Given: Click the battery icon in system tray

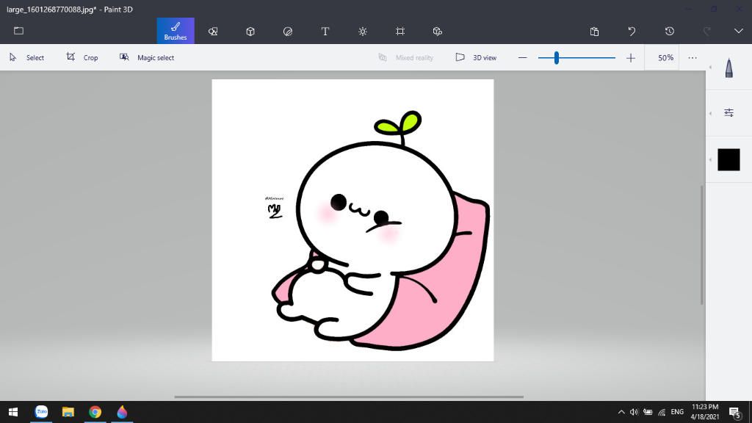Looking at the screenshot, I should pyautogui.click(x=648, y=412).
